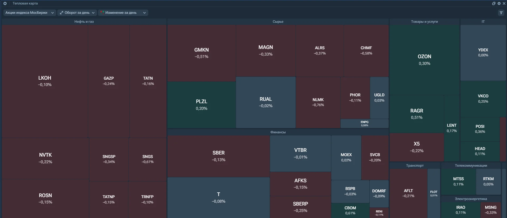Click the SNGSP tile
Screen dimensions: 507x218
[109, 159]
